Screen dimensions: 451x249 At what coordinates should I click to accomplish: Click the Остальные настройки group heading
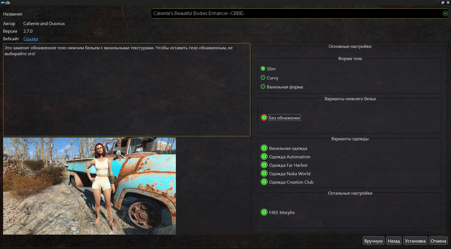tap(350, 193)
